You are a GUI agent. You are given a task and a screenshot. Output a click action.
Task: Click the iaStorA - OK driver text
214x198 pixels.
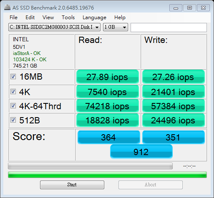coord(27,53)
